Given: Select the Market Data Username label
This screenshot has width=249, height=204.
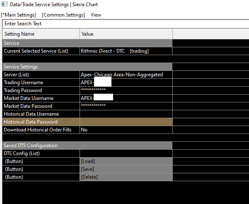Looking at the screenshot, I should (29, 98).
